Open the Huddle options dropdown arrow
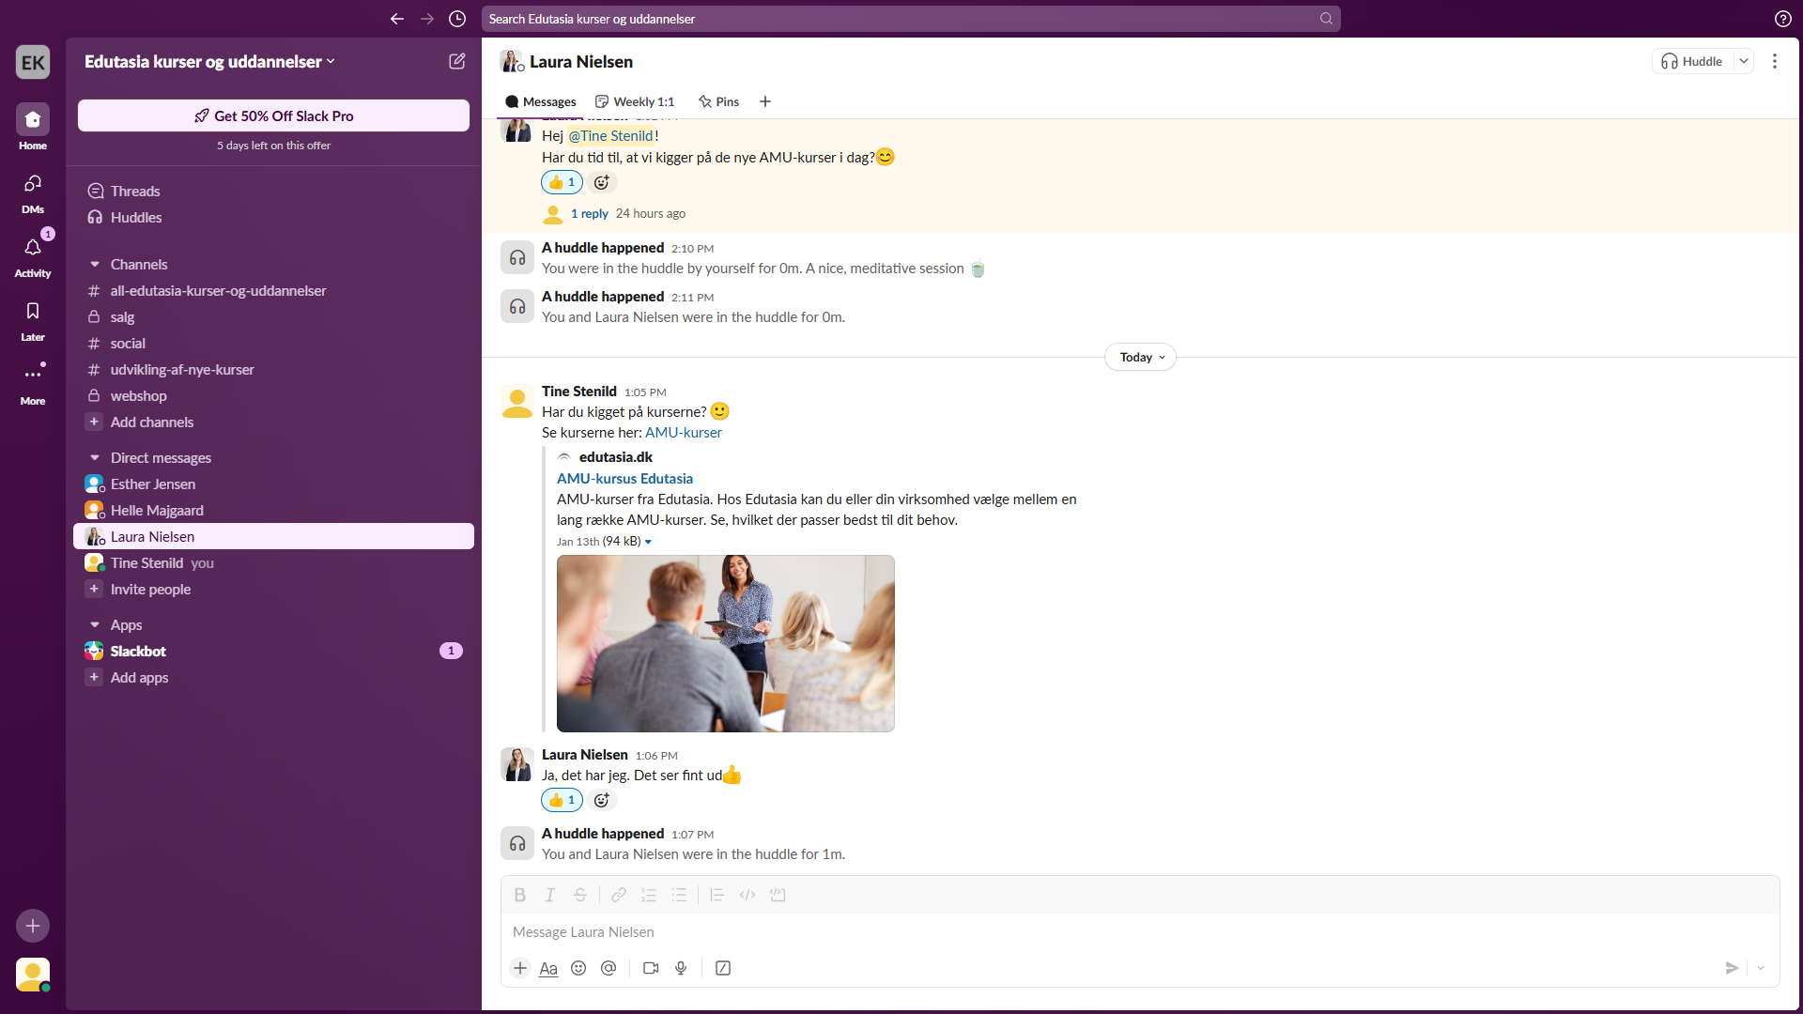Screen dimensions: 1803x1014 pyautogui.click(x=1744, y=61)
